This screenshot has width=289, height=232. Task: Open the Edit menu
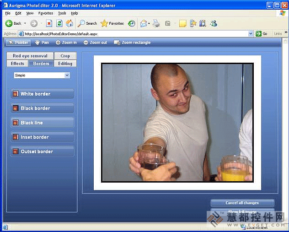(x=18, y=13)
